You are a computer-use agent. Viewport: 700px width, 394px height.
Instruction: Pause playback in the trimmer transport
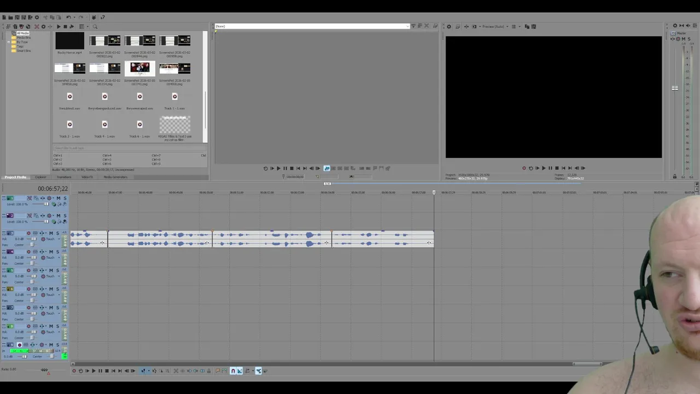[285, 168]
